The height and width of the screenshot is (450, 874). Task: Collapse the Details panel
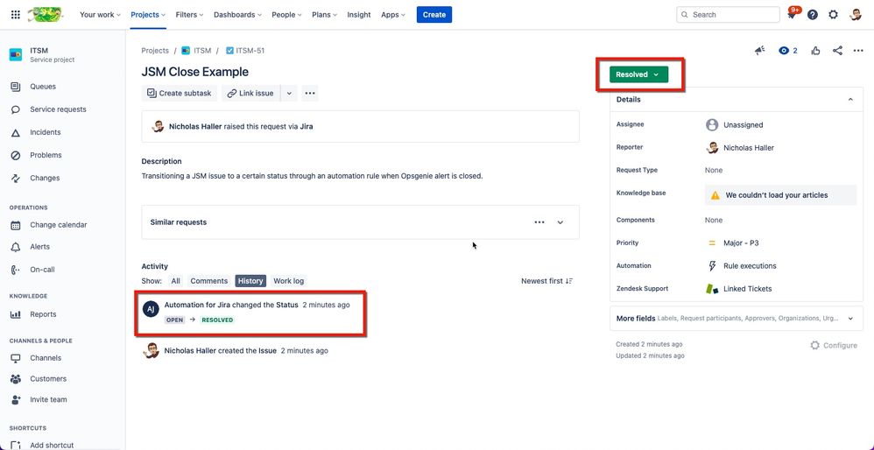(850, 100)
